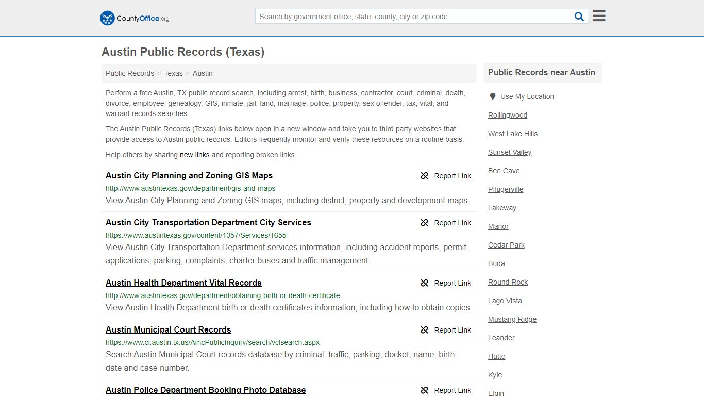704x396 pixels.
Task: Open Austin Municipal Court Records
Action: [x=169, y=329]
